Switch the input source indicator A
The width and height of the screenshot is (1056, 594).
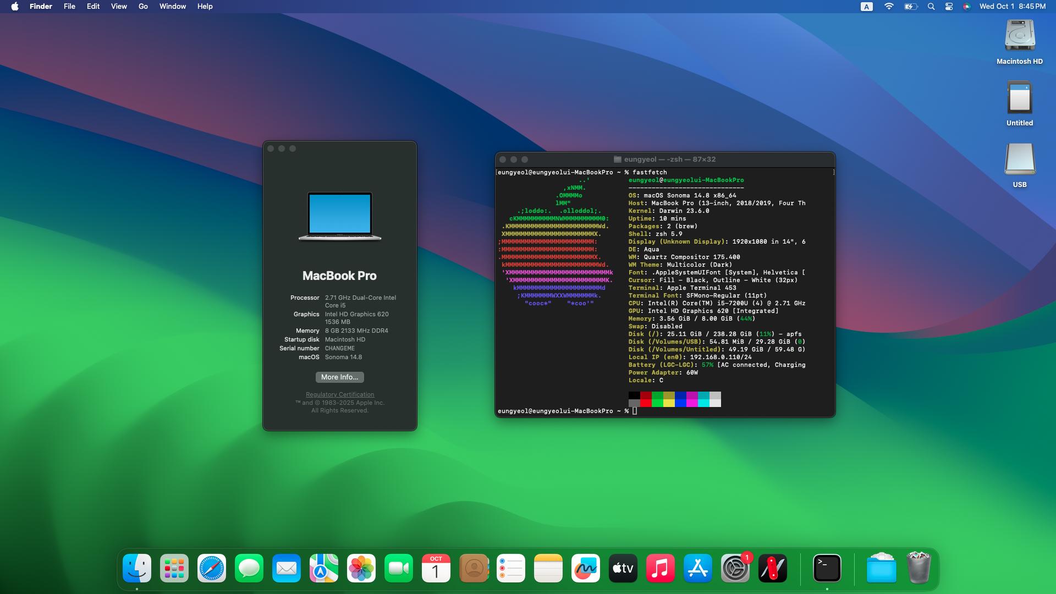867,7
